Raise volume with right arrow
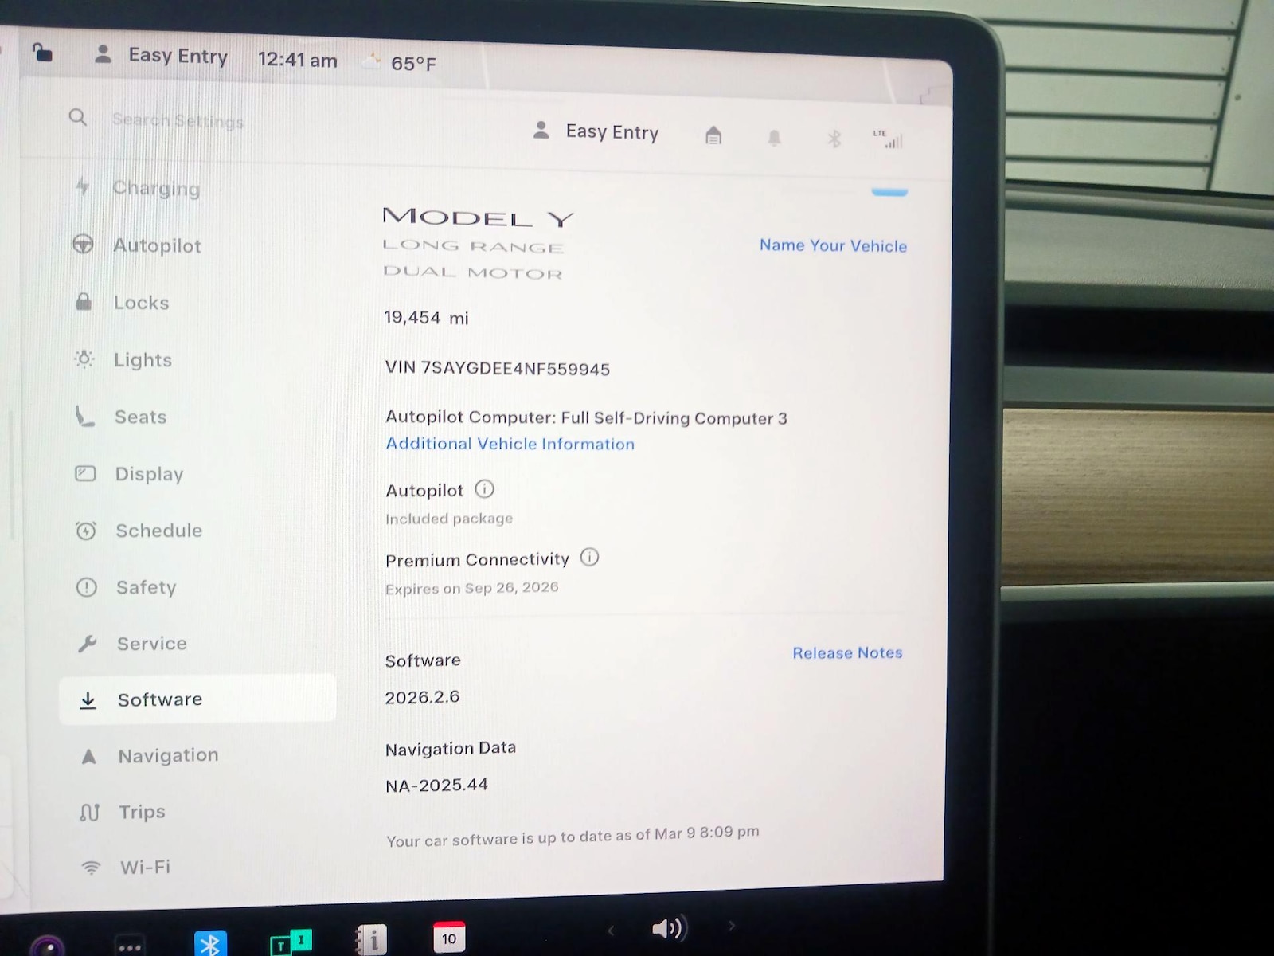The image size is (1274, 956). coord(731,925)
